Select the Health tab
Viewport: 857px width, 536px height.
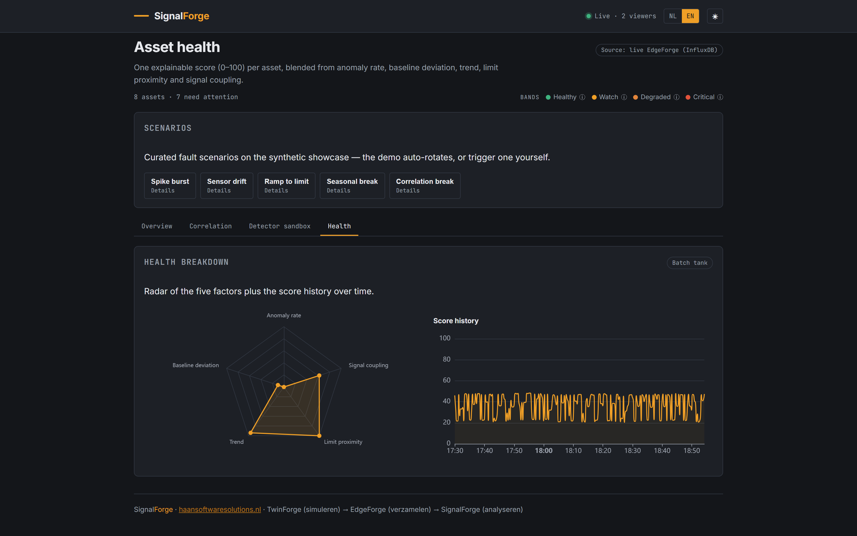[x=339, y=226]
